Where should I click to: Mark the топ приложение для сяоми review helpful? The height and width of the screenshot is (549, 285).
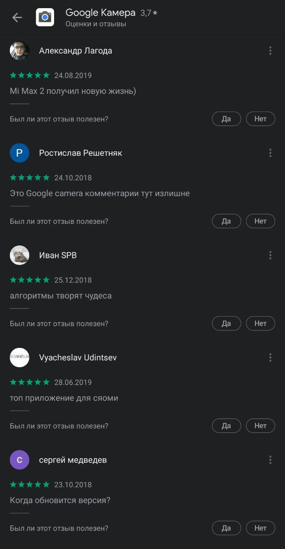click(227, 426)
